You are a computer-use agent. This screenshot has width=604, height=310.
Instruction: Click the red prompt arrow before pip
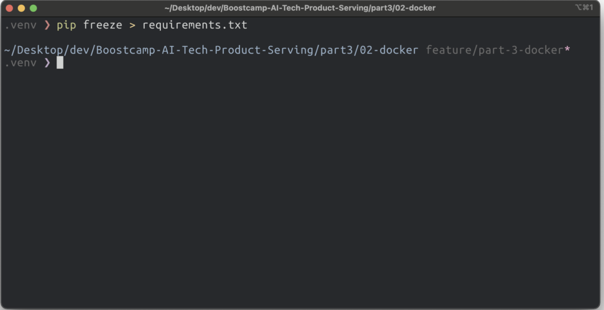pos(47,25)
